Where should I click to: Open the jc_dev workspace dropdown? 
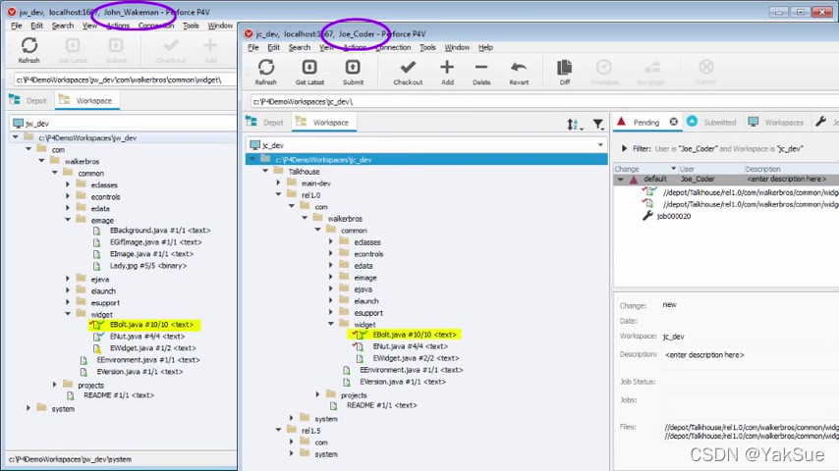click(x=600, y=145)
